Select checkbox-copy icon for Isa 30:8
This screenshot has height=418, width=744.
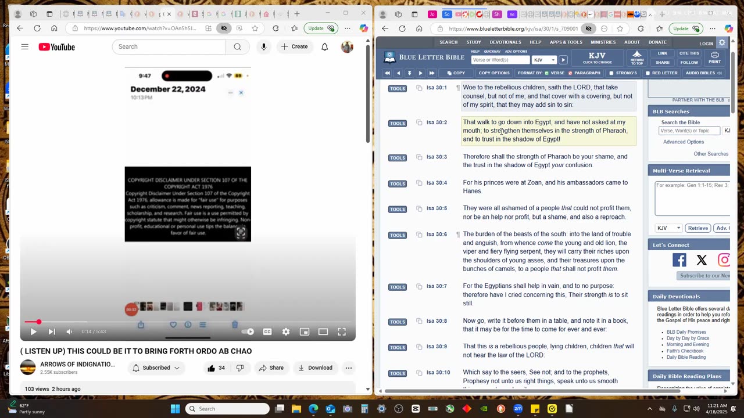pos(419,321)
